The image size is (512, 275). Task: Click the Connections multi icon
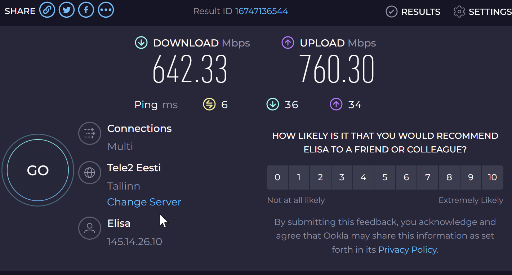[90, 134]
